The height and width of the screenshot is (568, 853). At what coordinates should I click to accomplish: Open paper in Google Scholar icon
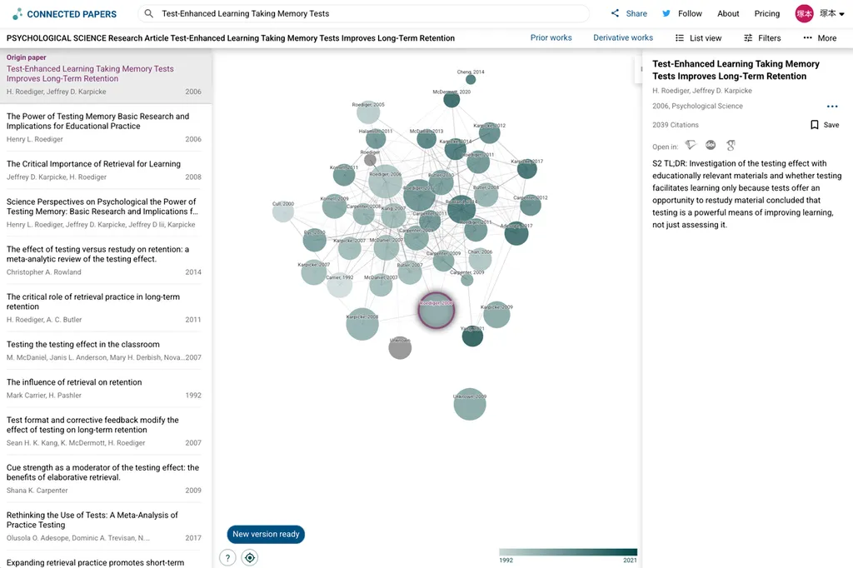[731, 146]
